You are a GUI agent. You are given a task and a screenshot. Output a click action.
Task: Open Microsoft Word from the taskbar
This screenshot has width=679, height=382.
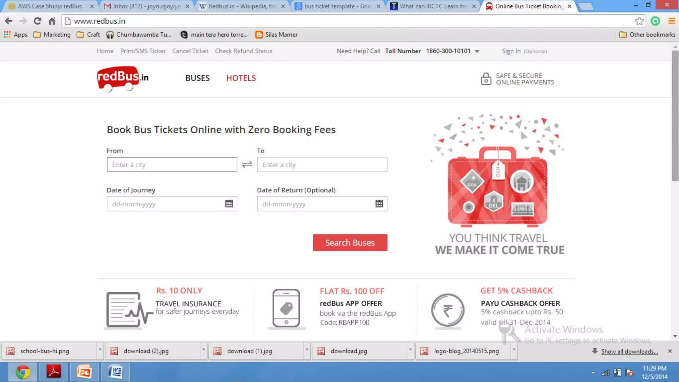click(x=115, y=372)
